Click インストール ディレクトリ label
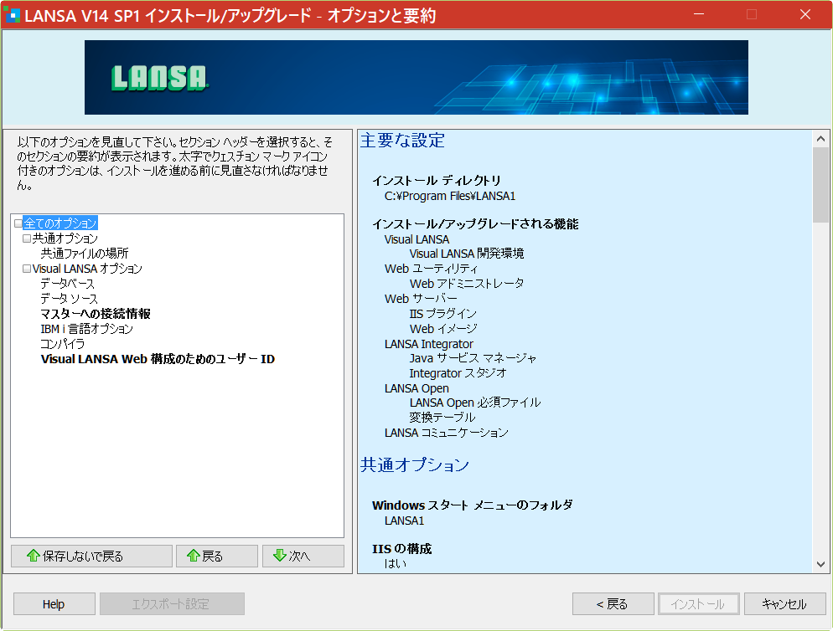This screenshot has height=631, width=833. pos(436,181)
